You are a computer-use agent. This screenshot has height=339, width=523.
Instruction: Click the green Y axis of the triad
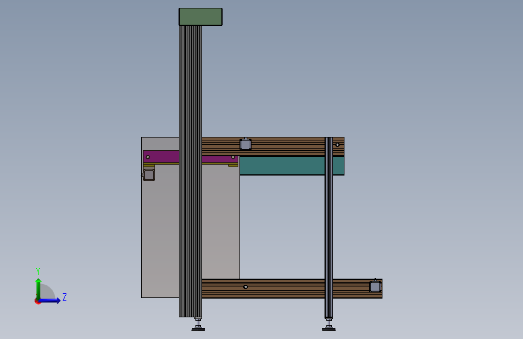(x=39, y=288)
